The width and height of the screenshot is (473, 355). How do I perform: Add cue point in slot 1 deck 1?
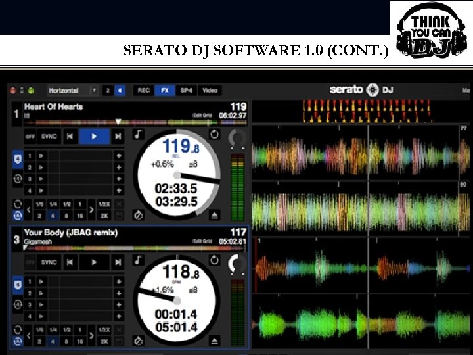pyautogui.click(x=119, y=156)
